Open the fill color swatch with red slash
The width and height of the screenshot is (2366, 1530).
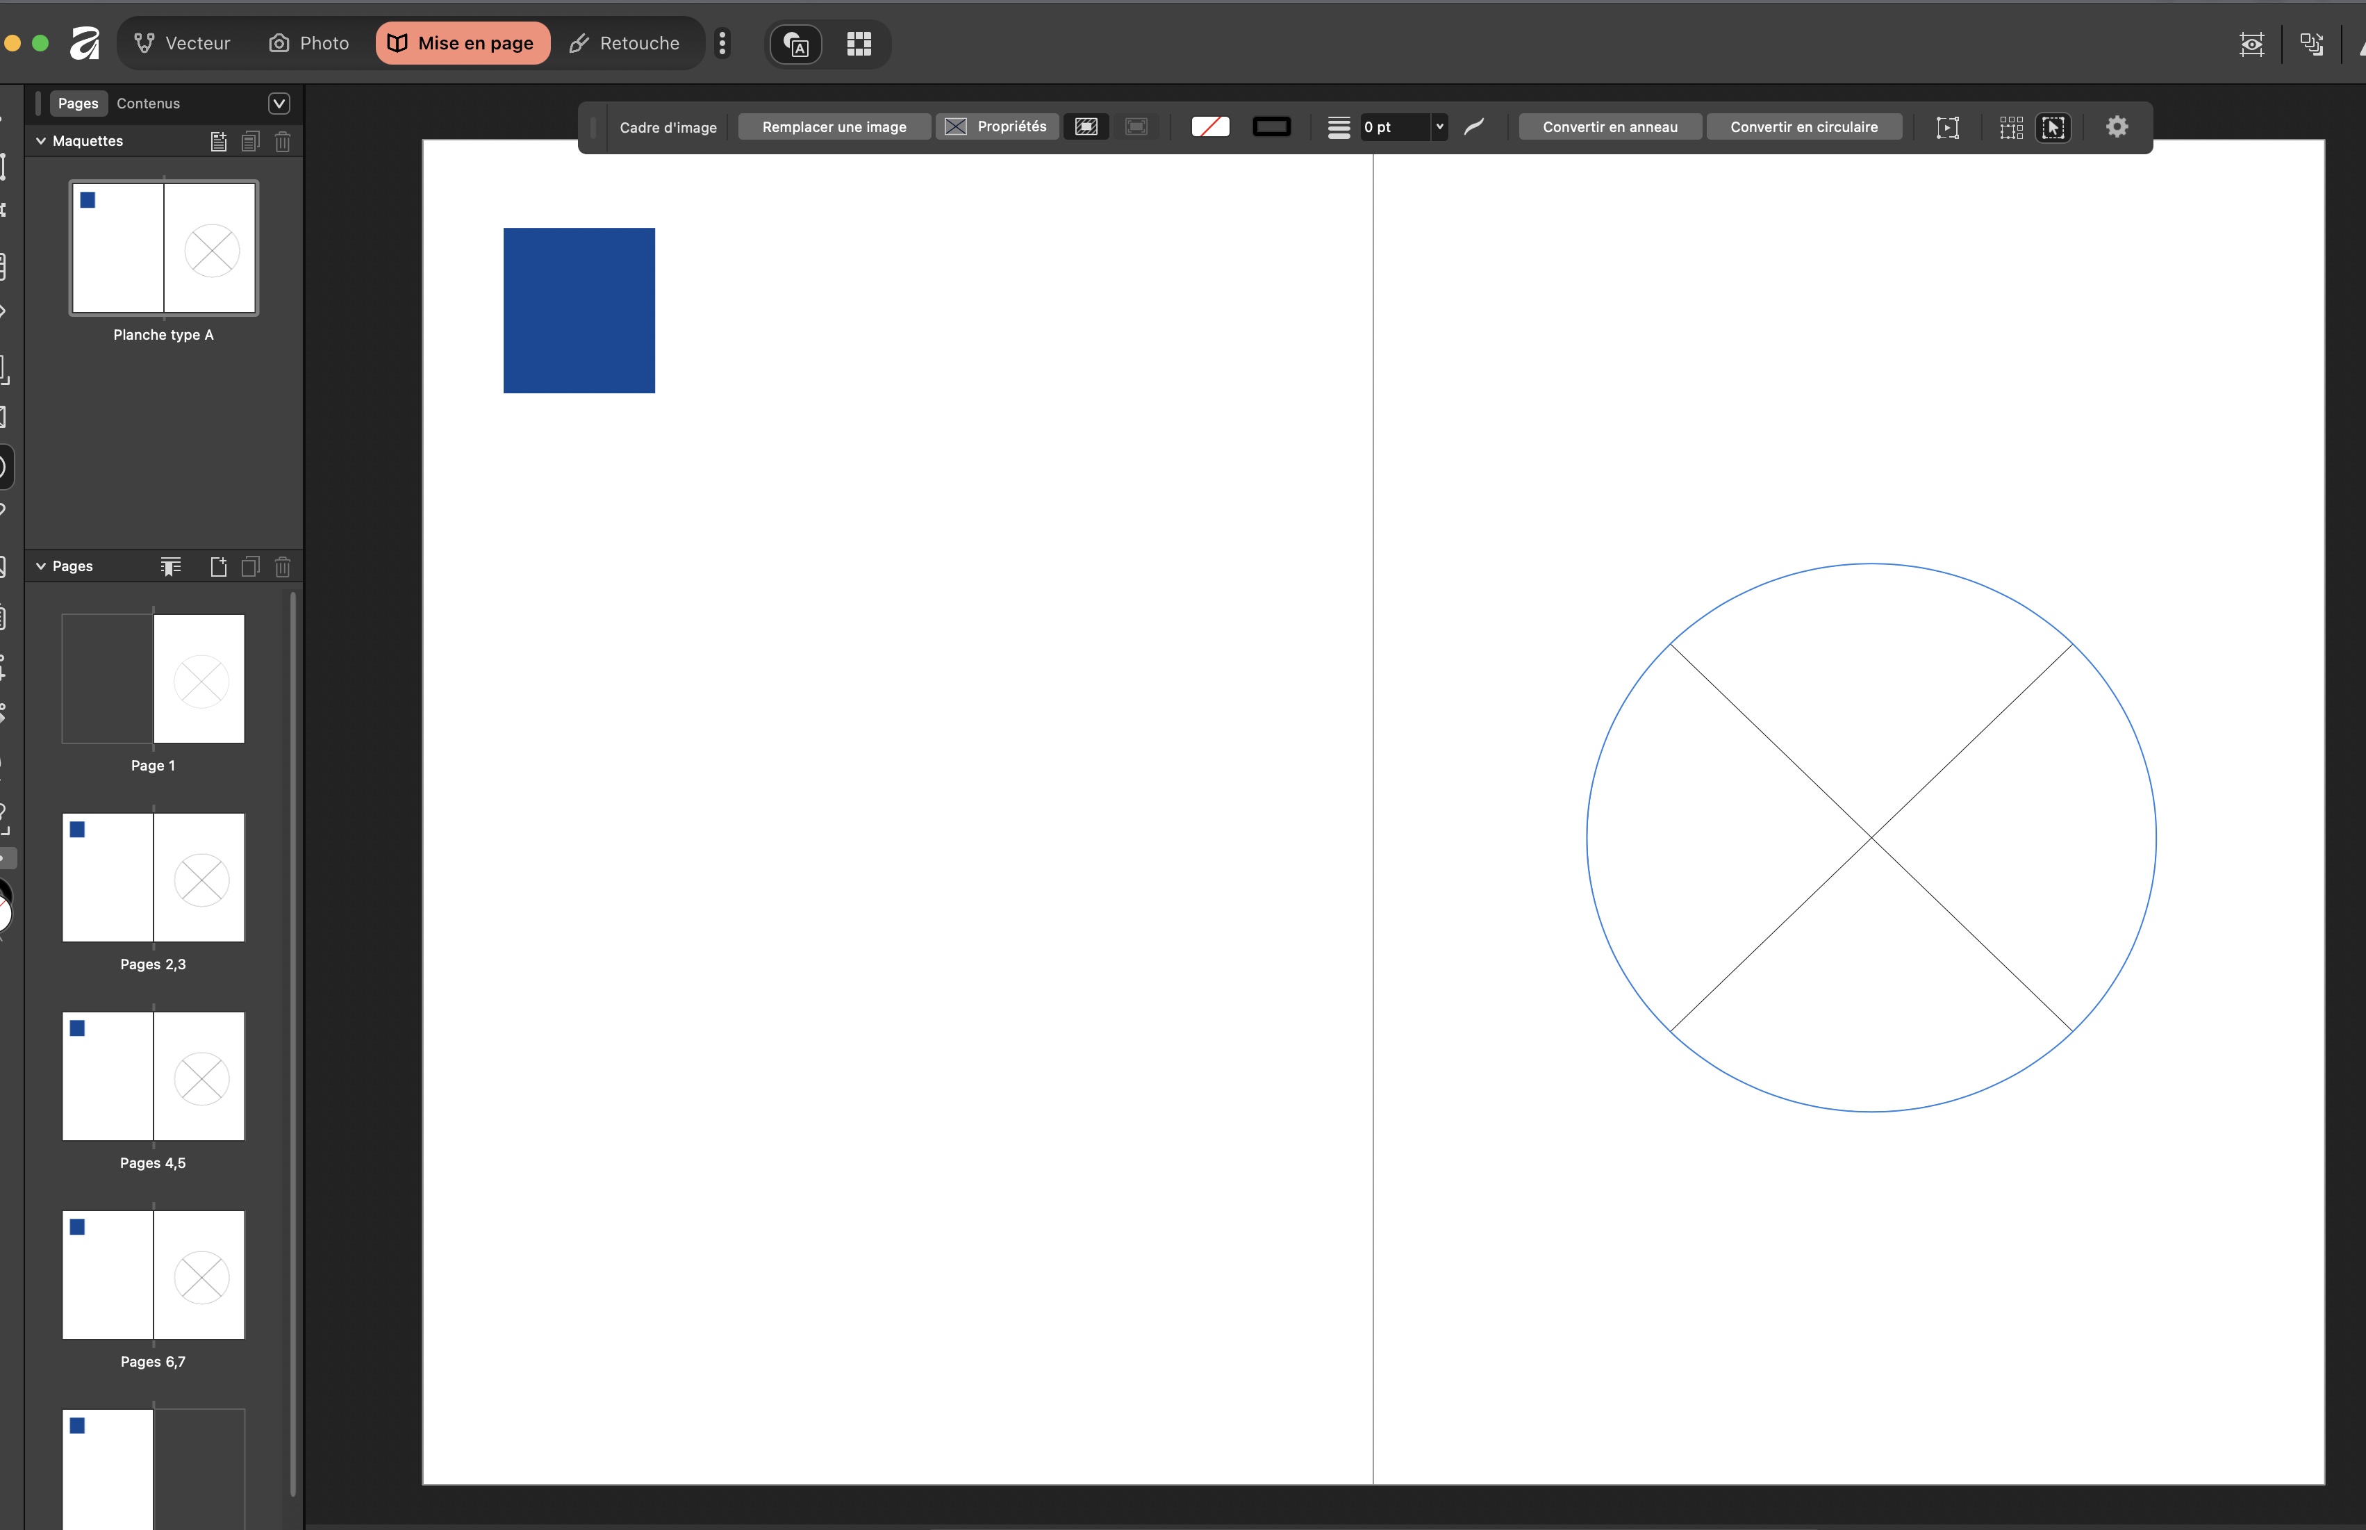[x=1210, y=127]
